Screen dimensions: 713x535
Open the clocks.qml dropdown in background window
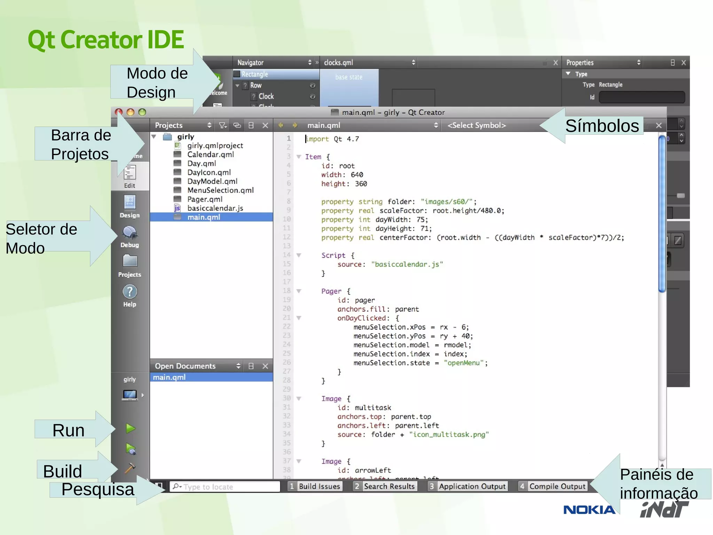pos(414,63)
